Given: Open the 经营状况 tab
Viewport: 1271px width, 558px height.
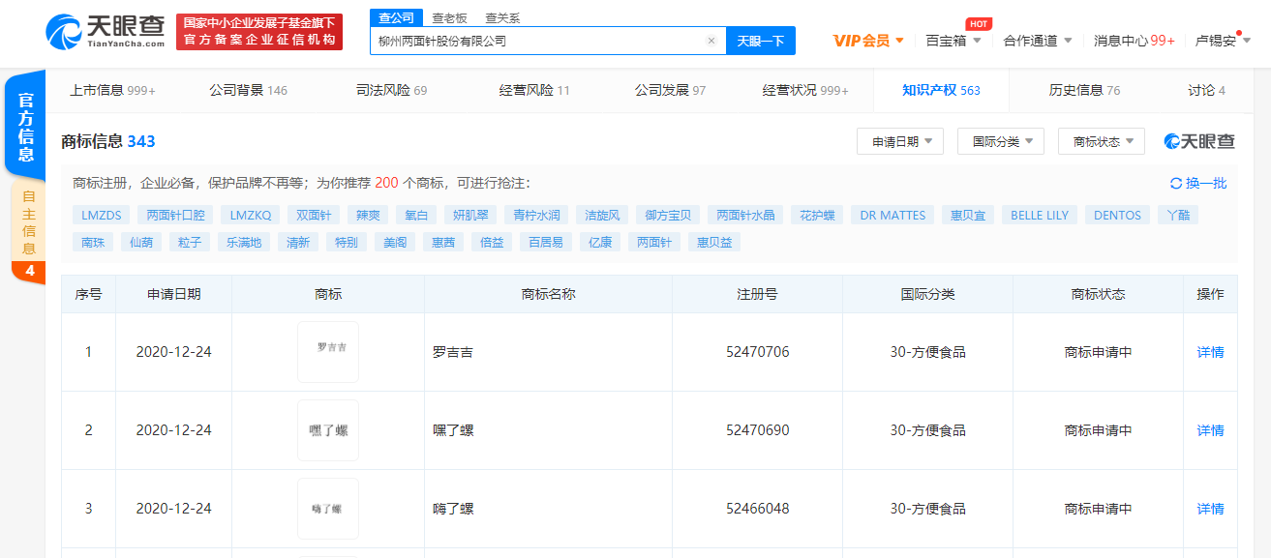Looking at the screenshot, I should tap(804, 90).
